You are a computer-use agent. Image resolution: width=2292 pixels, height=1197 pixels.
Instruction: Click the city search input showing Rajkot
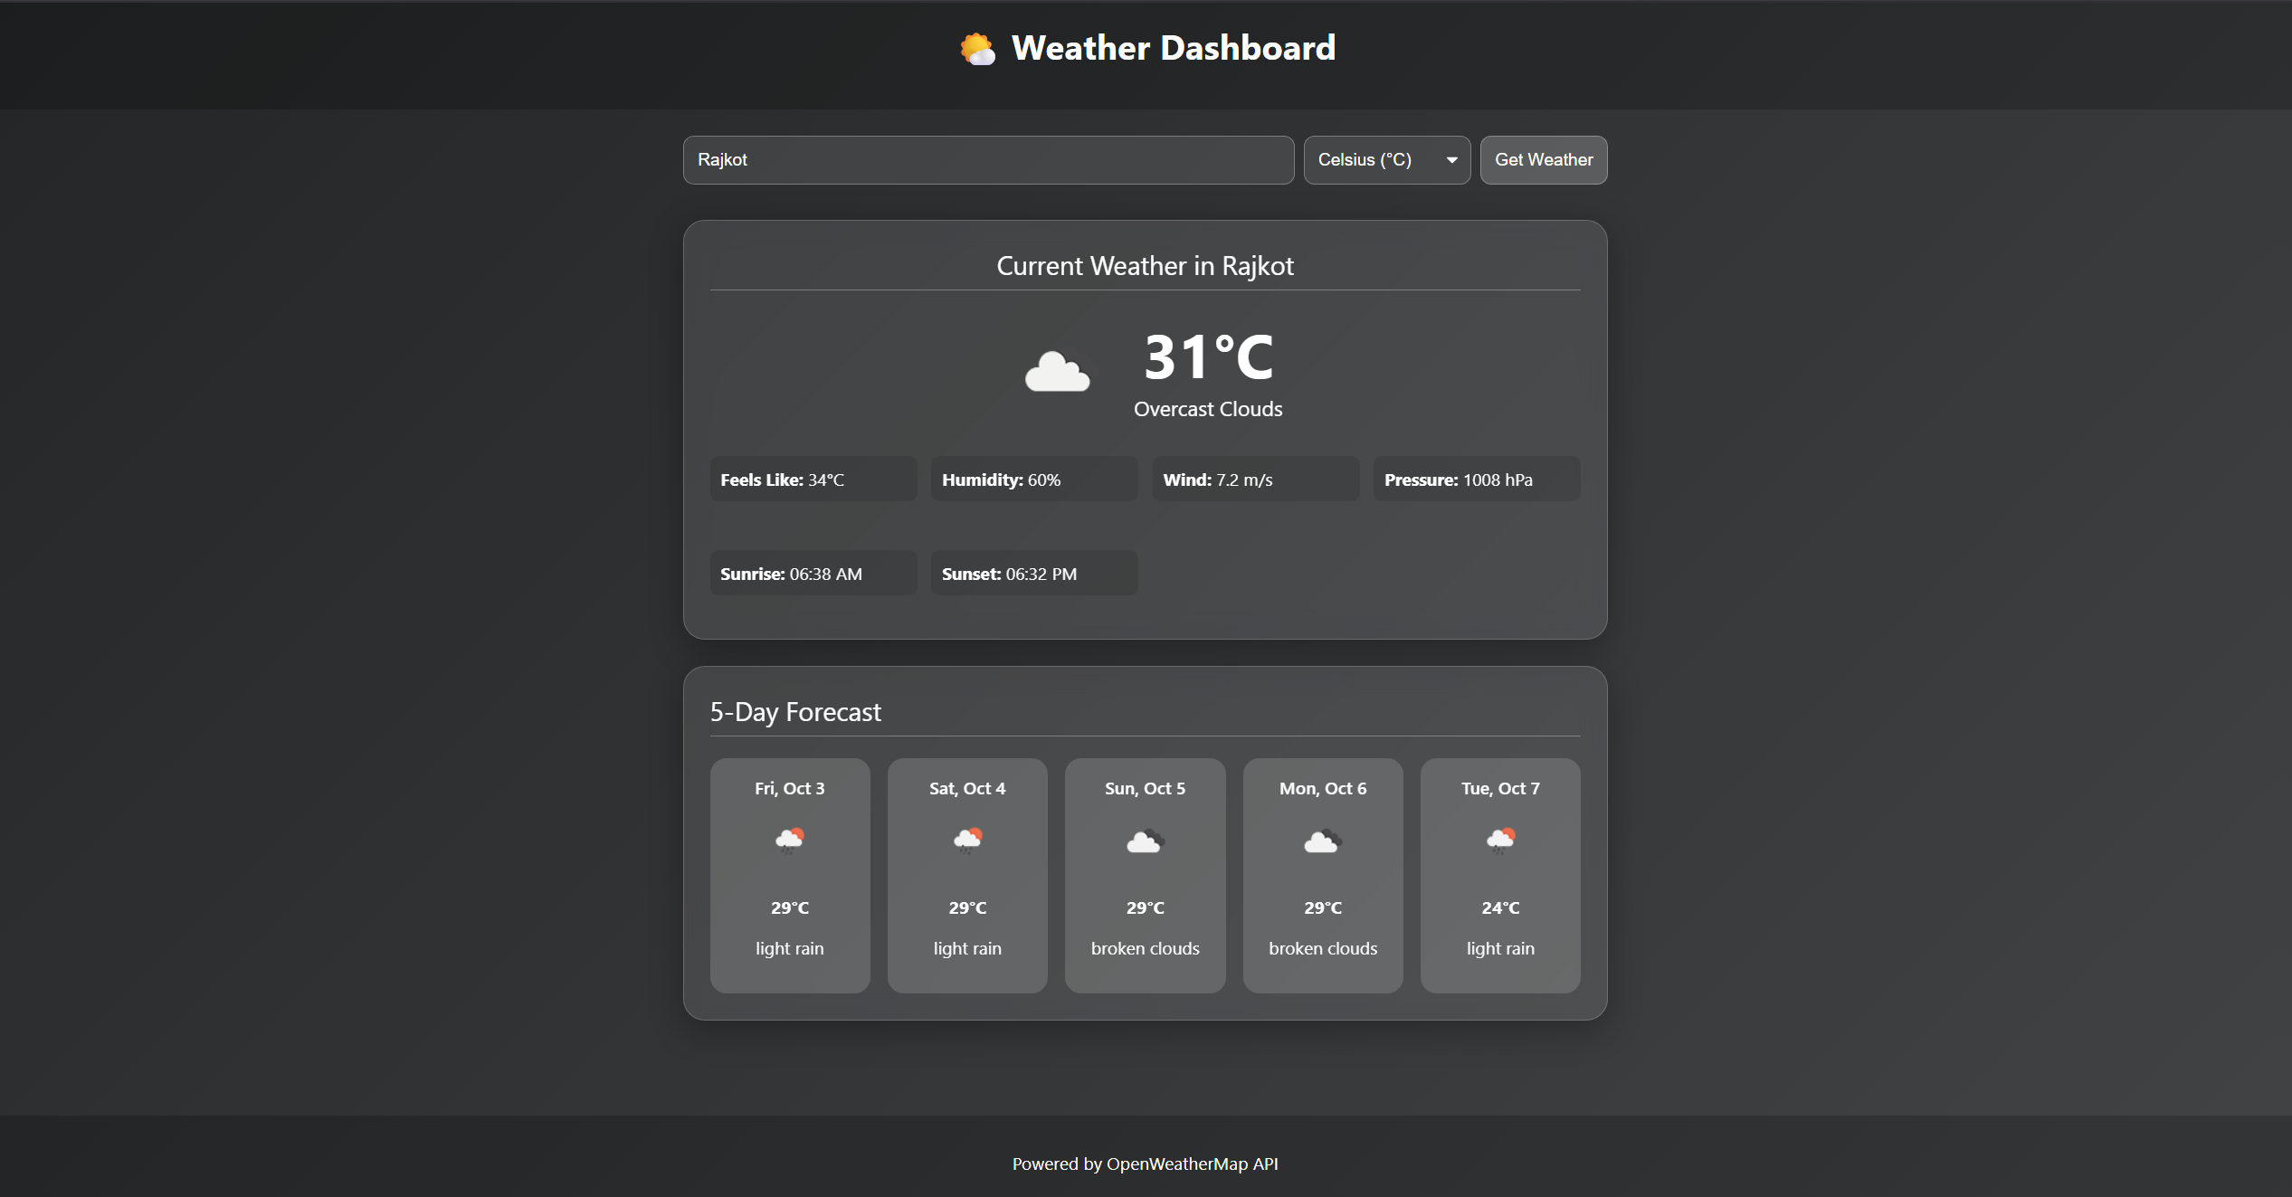pos(987,159)
